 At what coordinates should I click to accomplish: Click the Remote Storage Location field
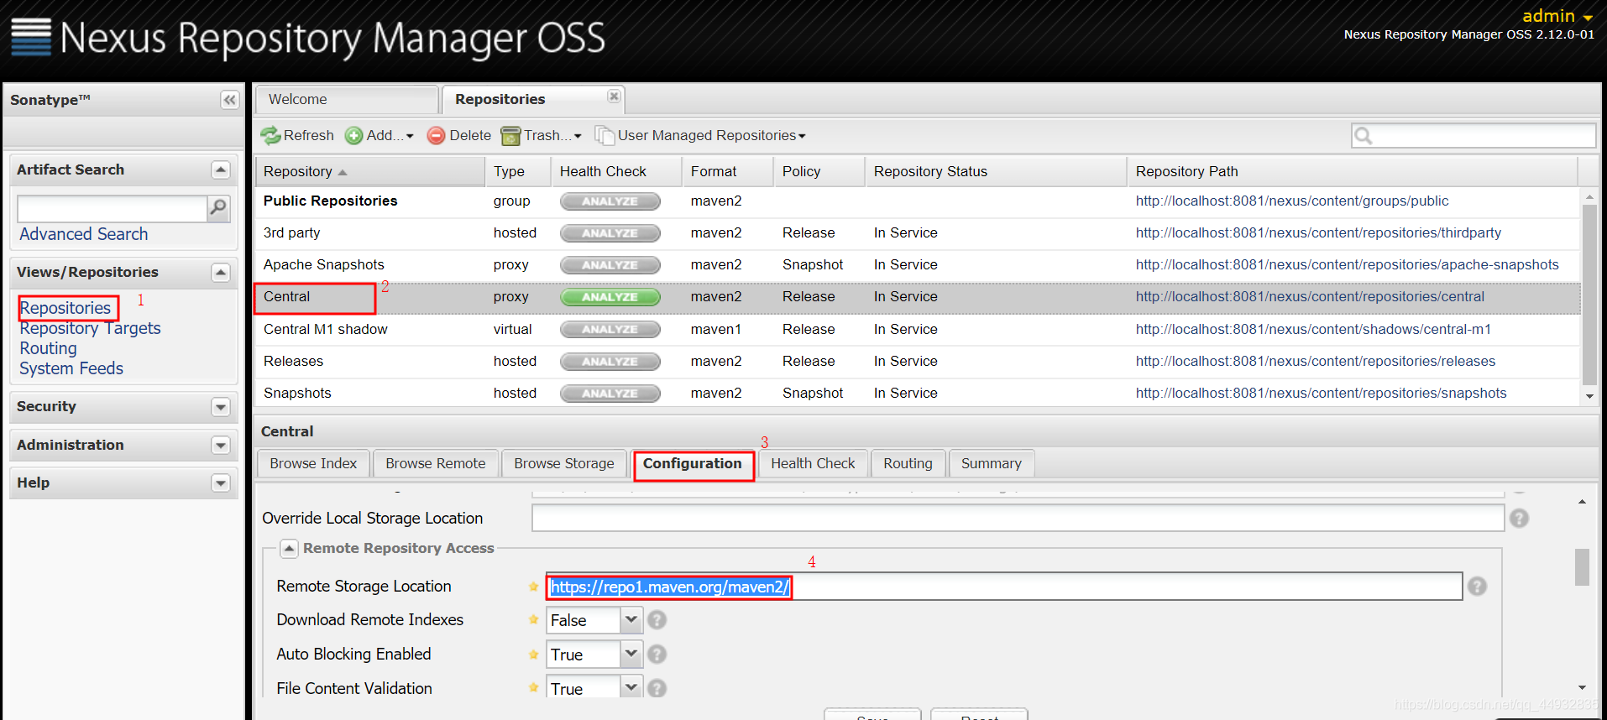[1004, 587]
